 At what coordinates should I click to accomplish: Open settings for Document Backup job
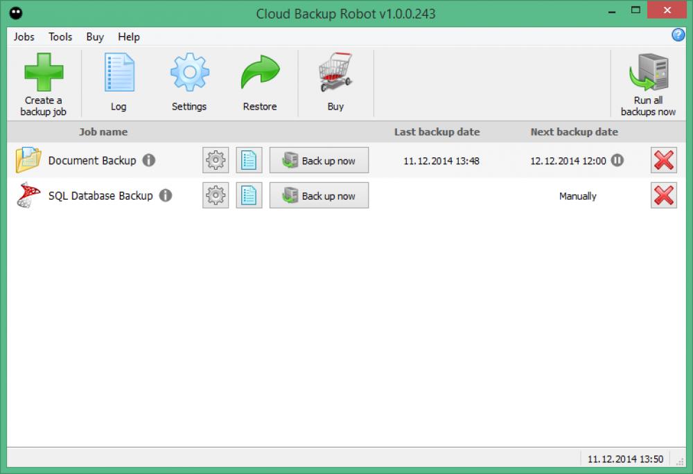click(x=215, y=160)
